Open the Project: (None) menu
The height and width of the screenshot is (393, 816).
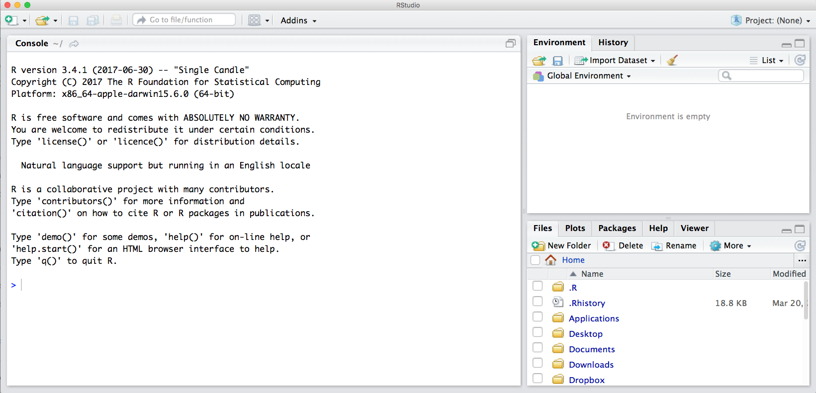770,20
